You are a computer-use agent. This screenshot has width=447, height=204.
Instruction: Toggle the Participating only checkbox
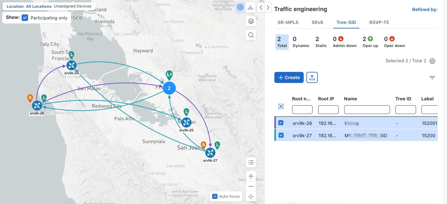tap(25, 18)
